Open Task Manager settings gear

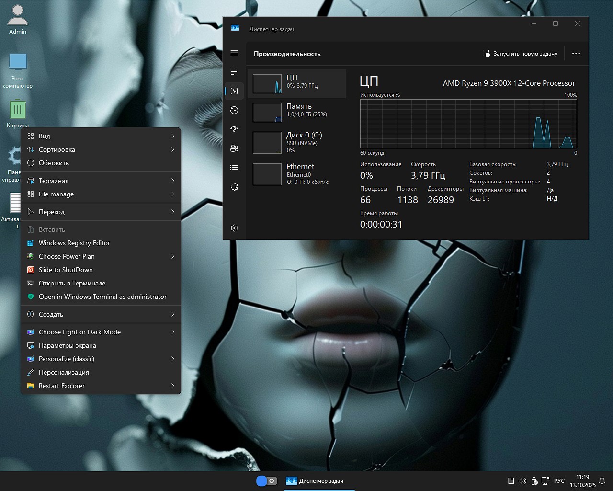point(234,228)
